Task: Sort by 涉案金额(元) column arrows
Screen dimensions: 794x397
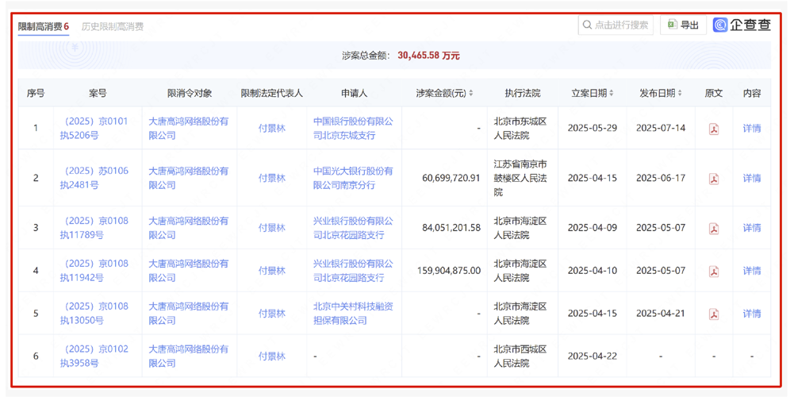Action: (x=471, y=93)
